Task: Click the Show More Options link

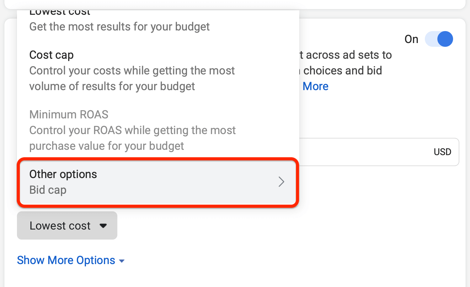Action: point(66,260)
